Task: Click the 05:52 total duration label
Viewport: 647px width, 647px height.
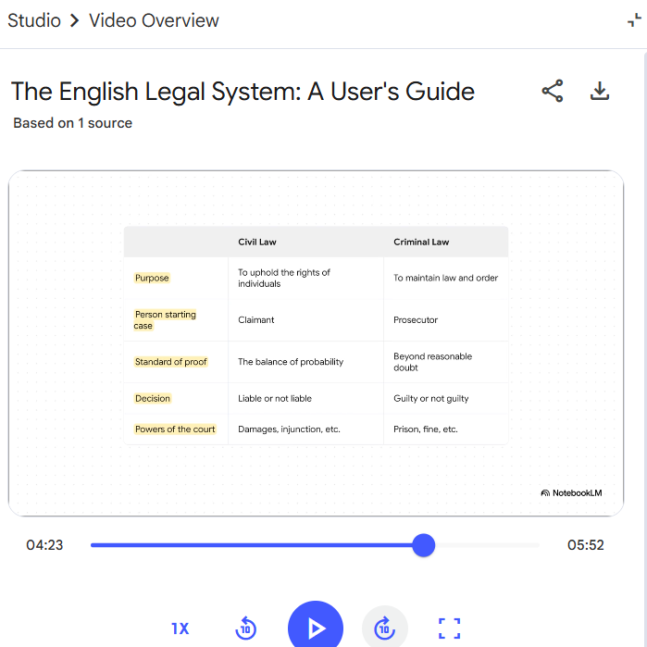Action: [585, 545]
